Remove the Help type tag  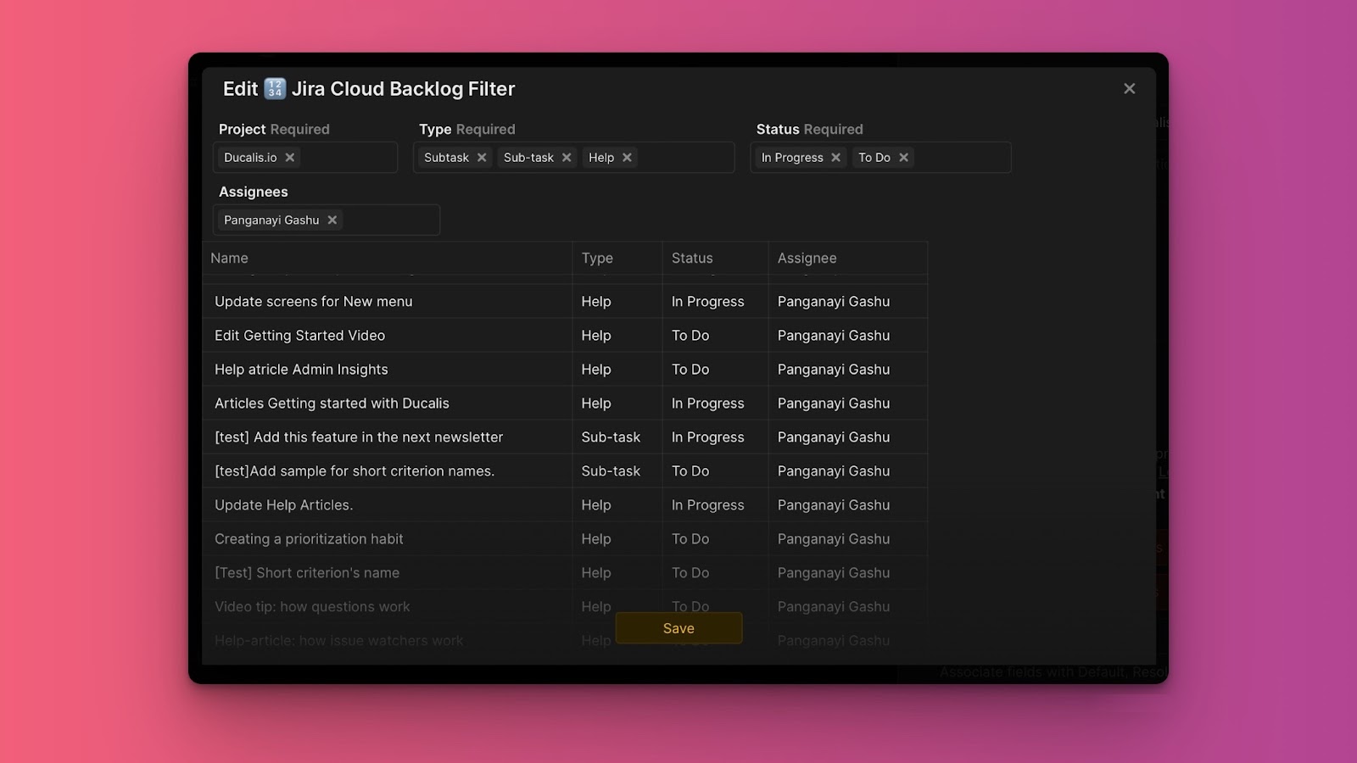tap(627, 158)
